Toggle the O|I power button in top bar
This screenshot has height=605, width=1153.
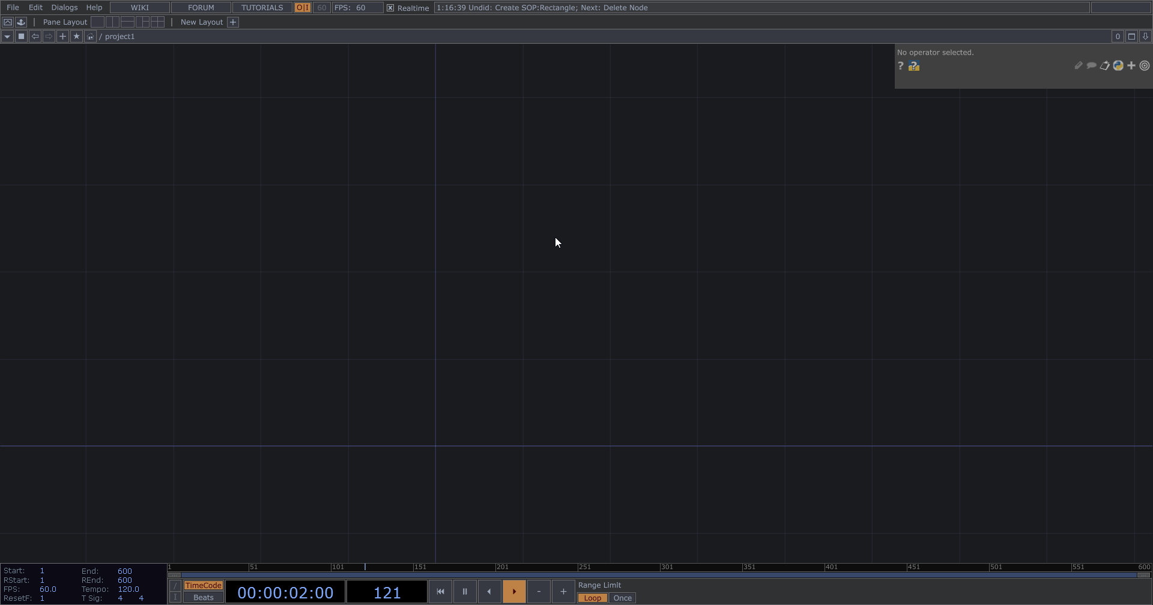pyautogui.click(x=303, y=8)
